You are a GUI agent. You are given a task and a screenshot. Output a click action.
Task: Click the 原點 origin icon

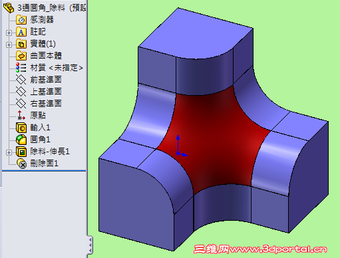click(21, 116)
